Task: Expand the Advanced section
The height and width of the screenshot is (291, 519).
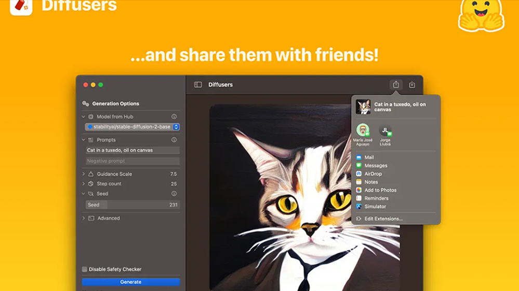Action: pos(84,218)
